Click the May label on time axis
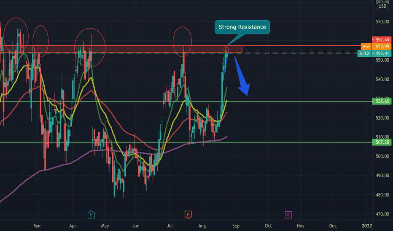 [105, 226]
